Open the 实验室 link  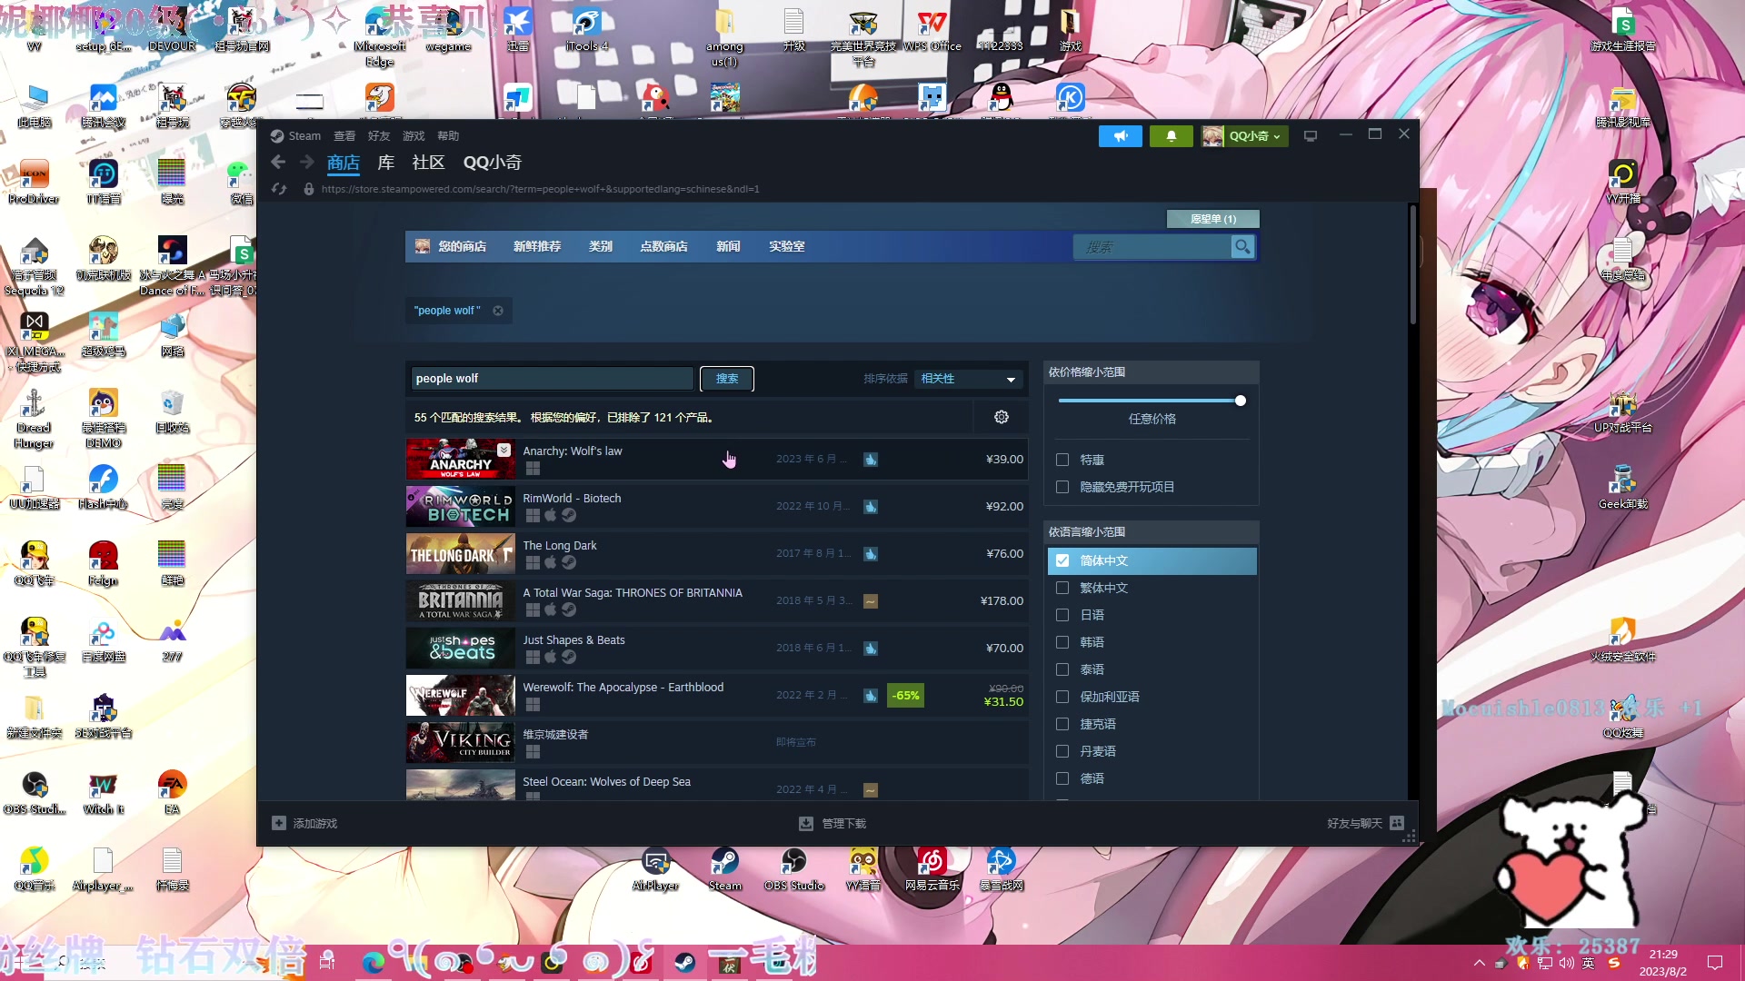pos(786,246)
